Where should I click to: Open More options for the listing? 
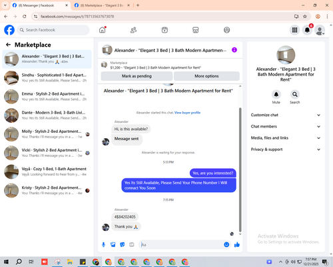click(206, 76)
